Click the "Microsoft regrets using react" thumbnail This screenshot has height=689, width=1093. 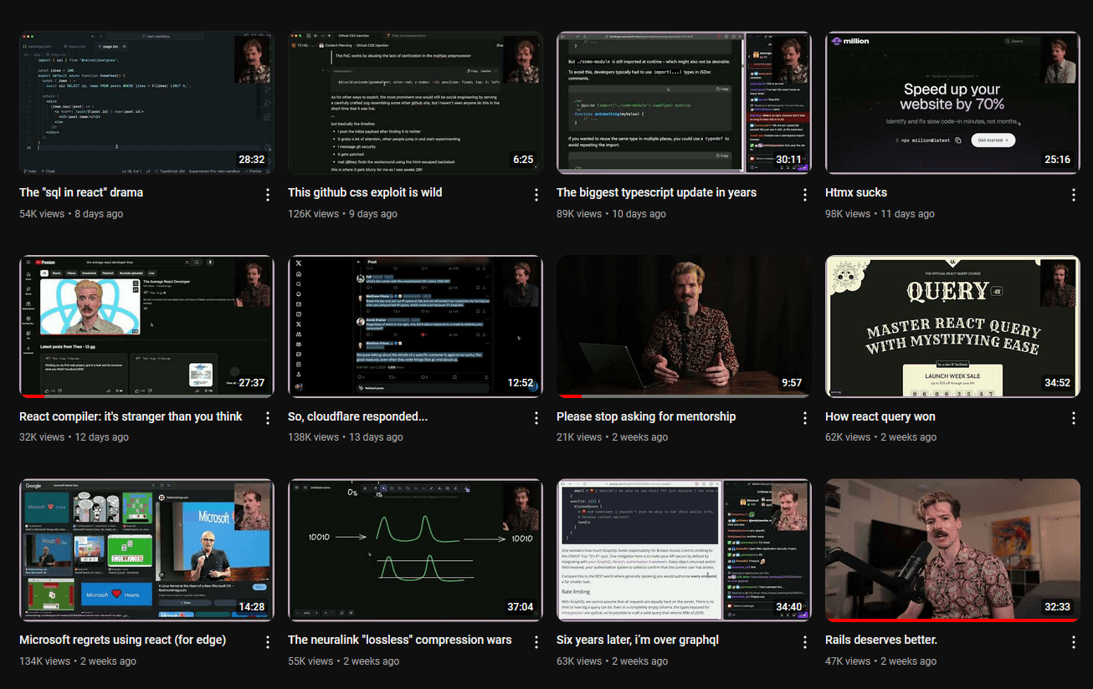pyautogui.click(x=146, y=549)
